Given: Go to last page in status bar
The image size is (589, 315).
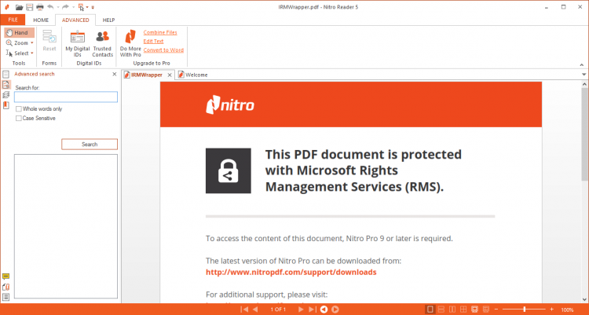Looking at the screenshot, I should coord(312,310).
